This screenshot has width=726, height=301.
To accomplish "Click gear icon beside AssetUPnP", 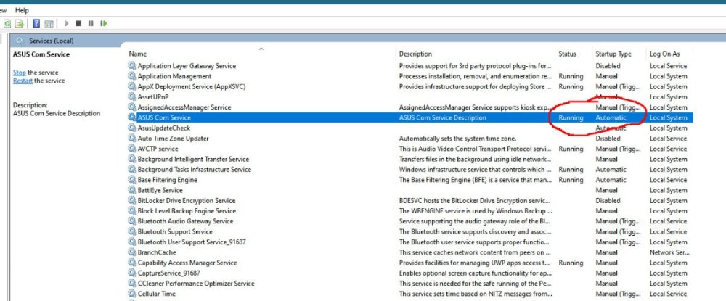I will click(x=132, y=97).
